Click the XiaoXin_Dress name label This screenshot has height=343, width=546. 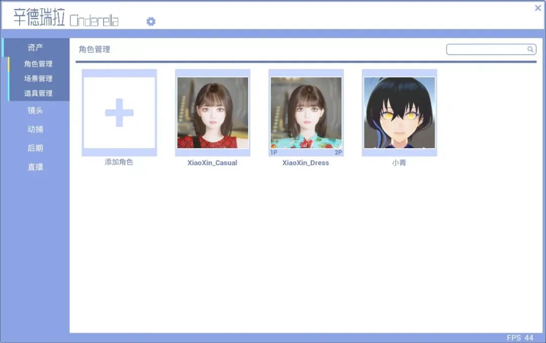pyautogui.click(x=306, y=163)
